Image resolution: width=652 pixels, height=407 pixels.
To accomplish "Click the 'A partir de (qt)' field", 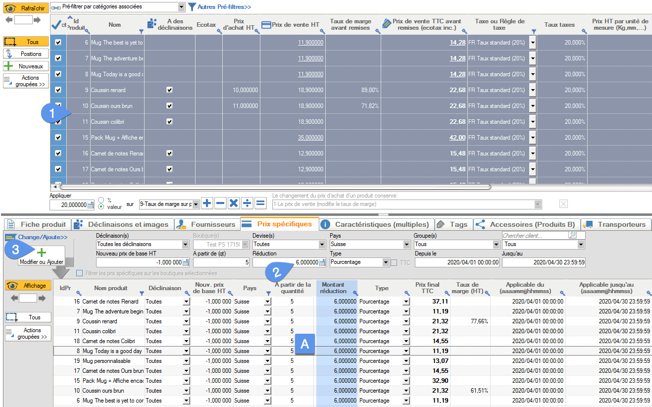I will pos(221,262).
